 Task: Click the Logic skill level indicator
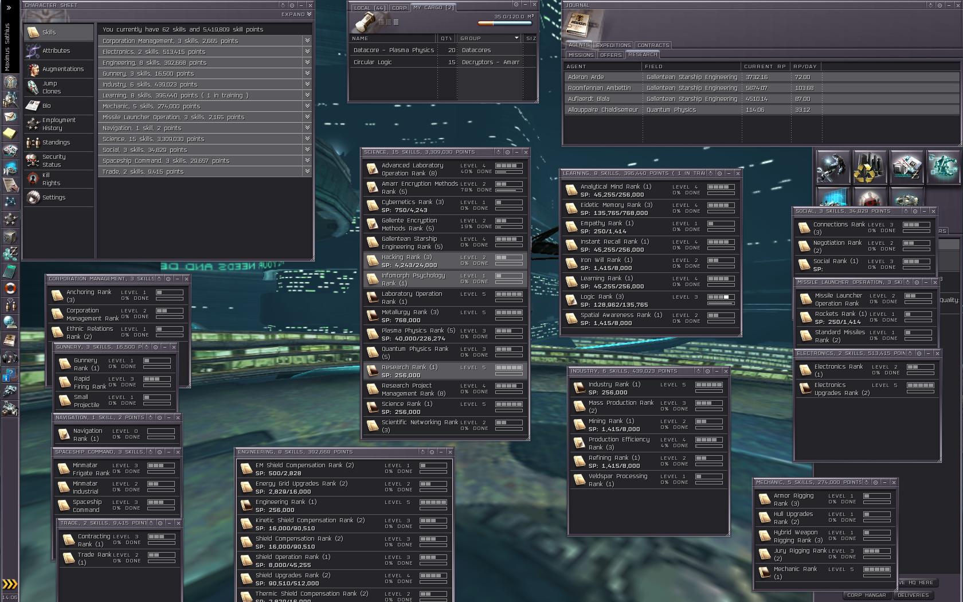[721, 297]
